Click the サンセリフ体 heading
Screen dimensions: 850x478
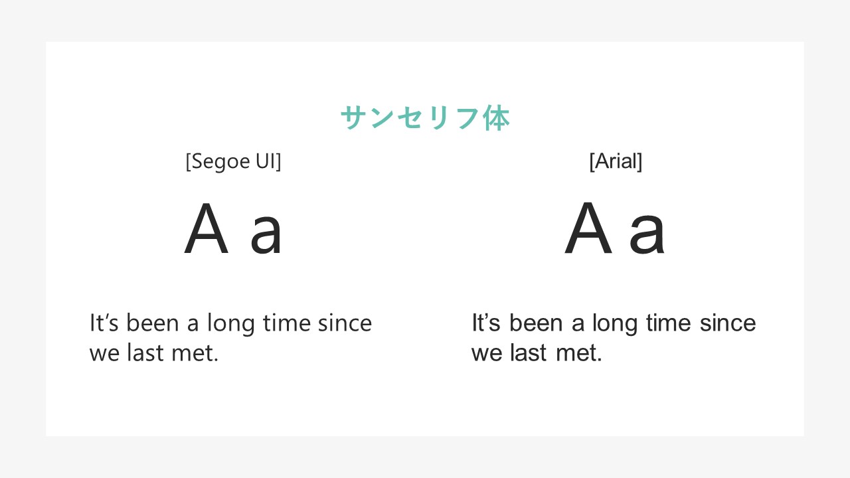tap(424, 118)
